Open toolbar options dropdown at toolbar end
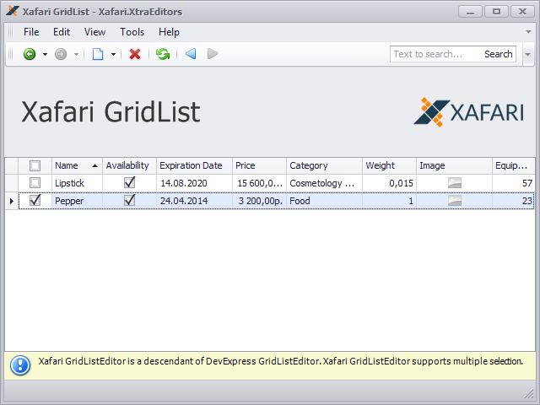Image resolution: width=540 pixels, height=405 pixels. tap(528, 54)
